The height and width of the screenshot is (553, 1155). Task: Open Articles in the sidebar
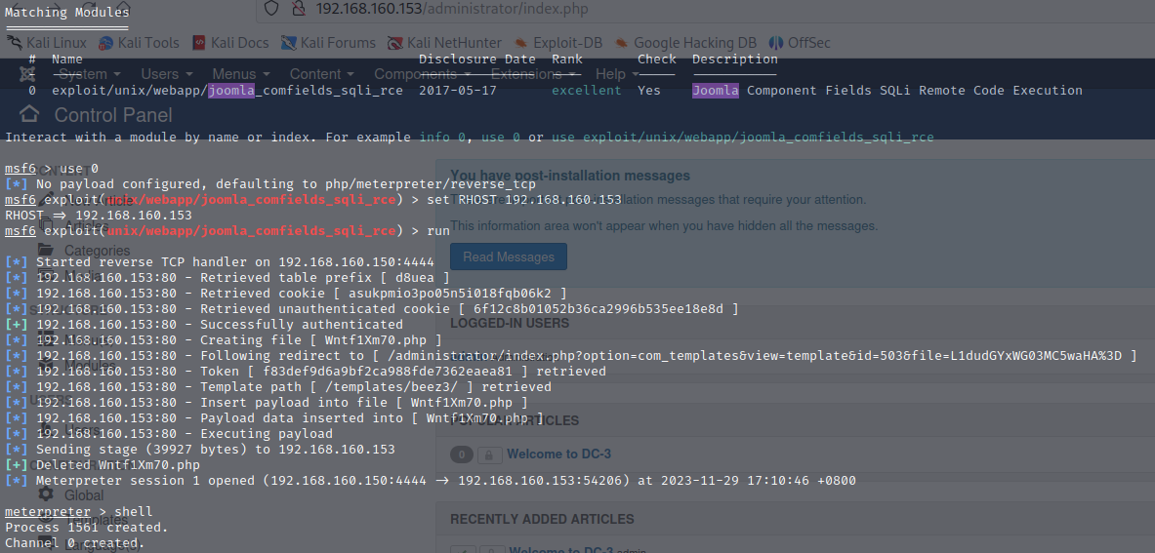(87, 225)
